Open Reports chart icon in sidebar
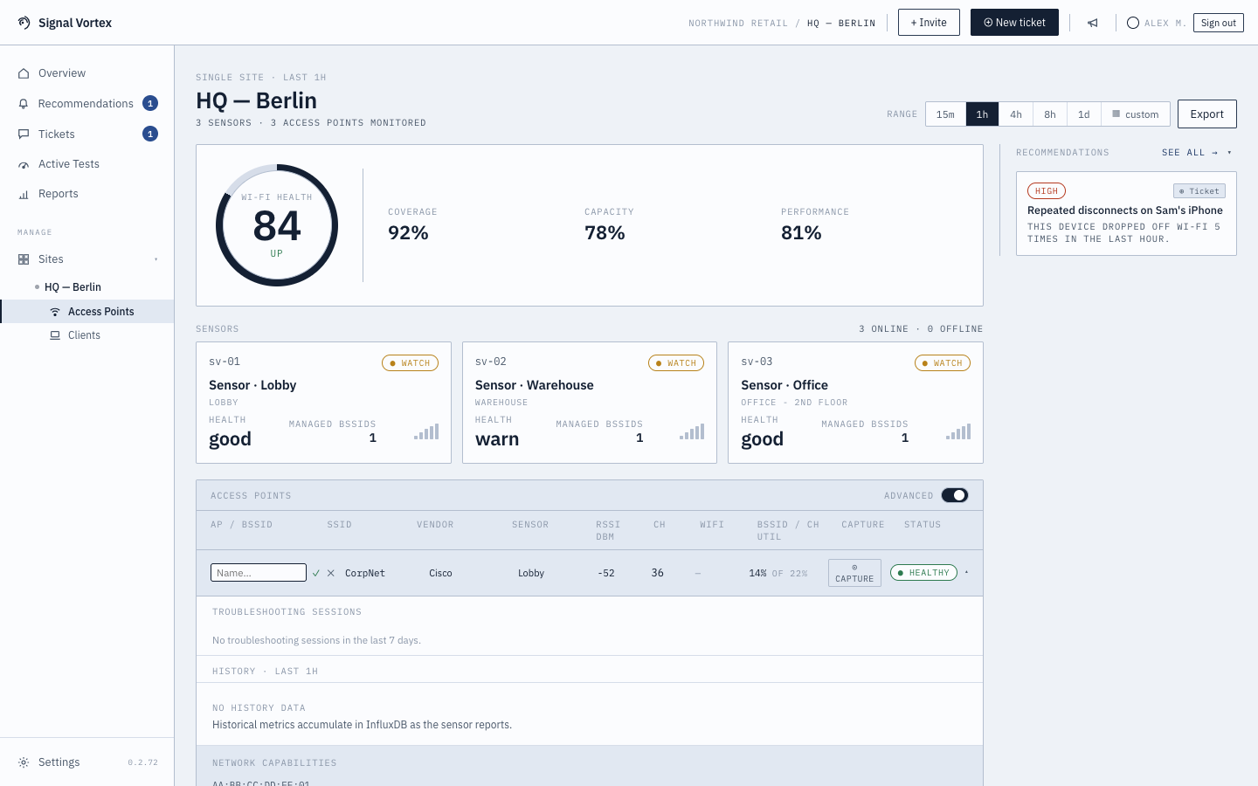The height and width of the screenshot is (786, 1258). pos(24,194)
